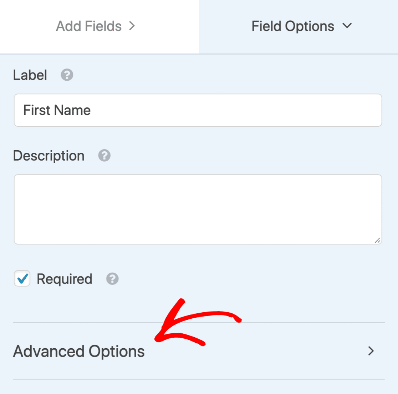Viewport: 398px width, 394px height.
Task: Uncheck the Required checkbox
Action: [22, 278]
